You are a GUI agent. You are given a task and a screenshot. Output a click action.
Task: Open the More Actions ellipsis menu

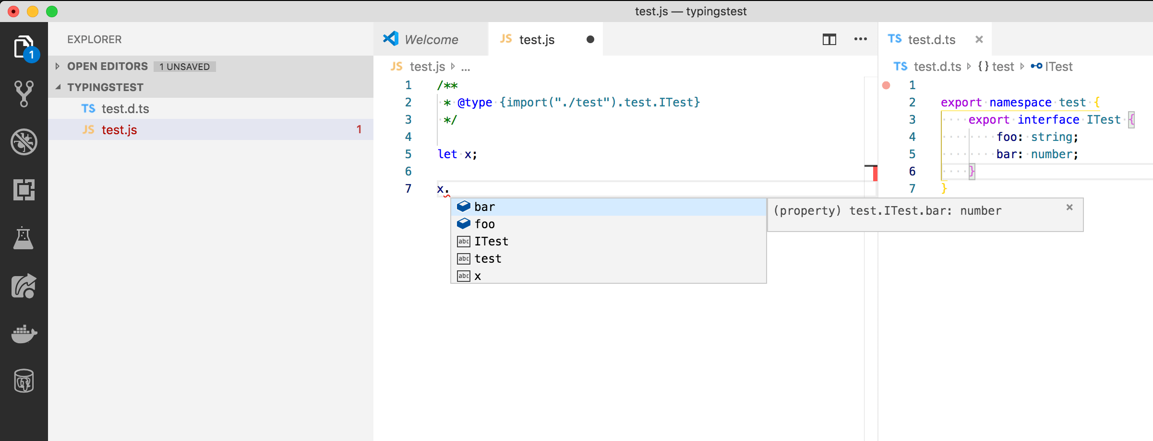click(861, 39)
